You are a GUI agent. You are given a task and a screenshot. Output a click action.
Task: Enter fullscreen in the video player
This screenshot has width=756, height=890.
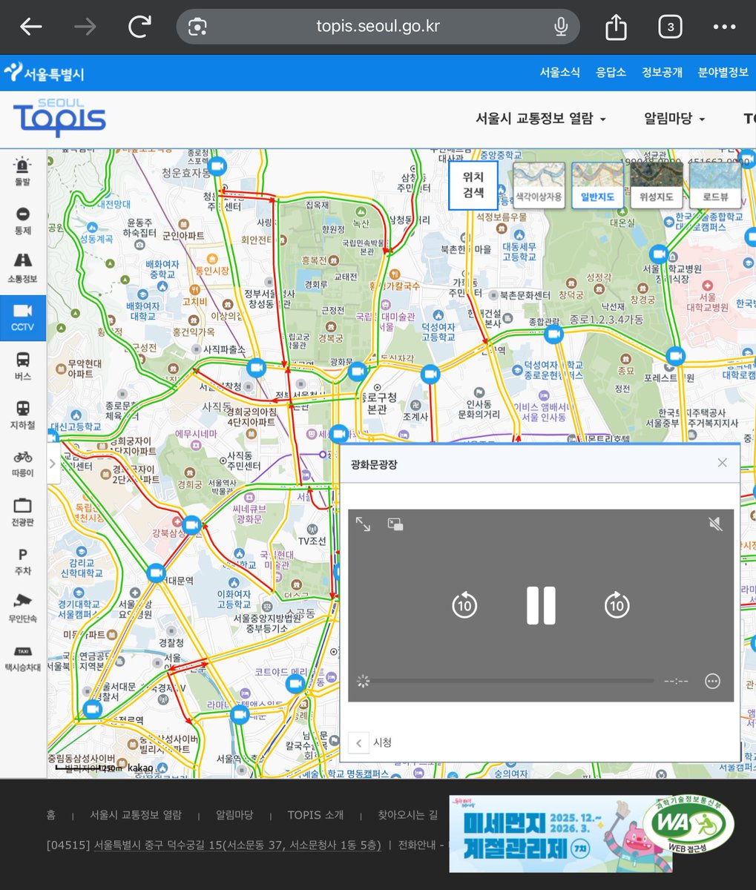pos(363,524)
